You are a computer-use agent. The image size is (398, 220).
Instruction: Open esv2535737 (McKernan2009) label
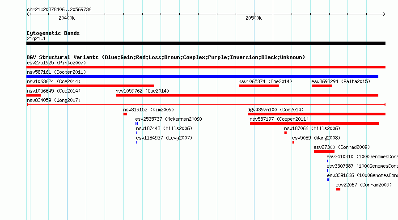(x=169, y=119)
